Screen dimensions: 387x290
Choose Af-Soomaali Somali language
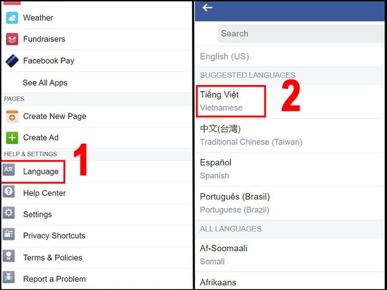click(290, 255)
